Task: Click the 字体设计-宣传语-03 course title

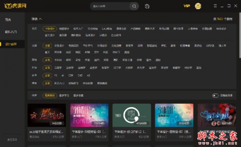Action: pyautogui.click(x=89, y=132)
